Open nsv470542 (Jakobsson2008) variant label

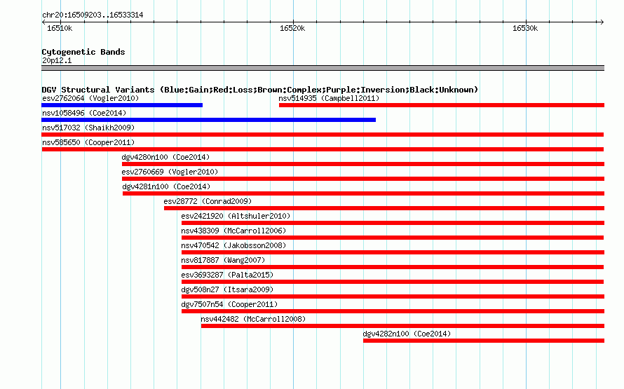click(x=233, y=245)
